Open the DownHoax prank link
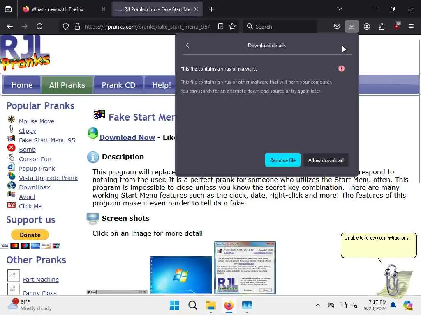Screen dimensions: 421x315 click(35, 187)
